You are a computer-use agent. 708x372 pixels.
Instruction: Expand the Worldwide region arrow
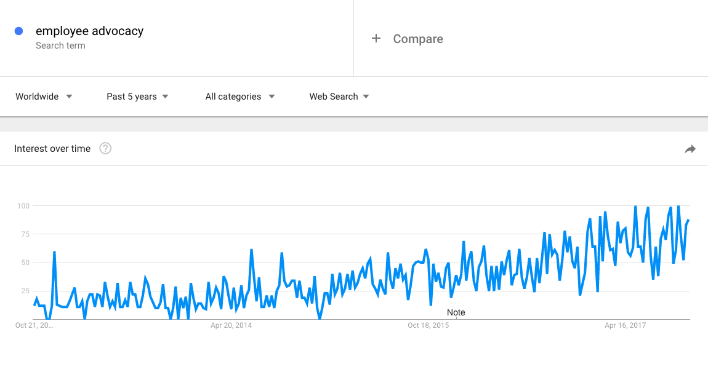coord(69,97)
